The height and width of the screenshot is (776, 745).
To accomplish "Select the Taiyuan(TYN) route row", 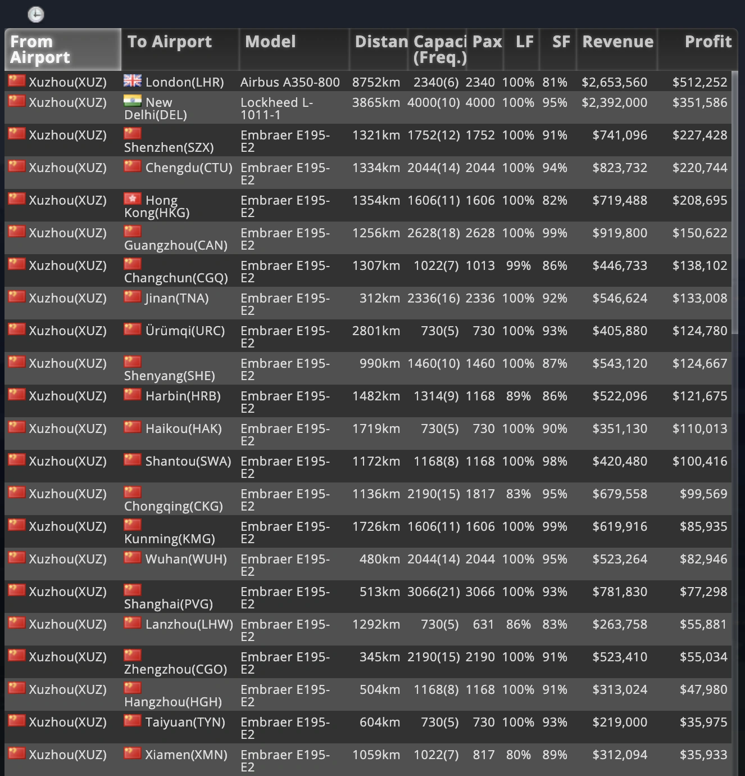I will tap(368, 728).
